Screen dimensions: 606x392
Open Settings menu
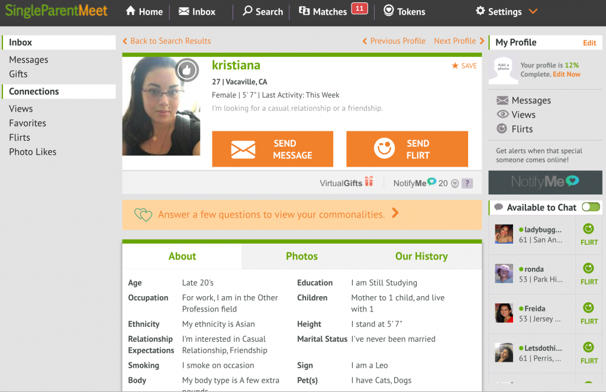tap(498, 12)
